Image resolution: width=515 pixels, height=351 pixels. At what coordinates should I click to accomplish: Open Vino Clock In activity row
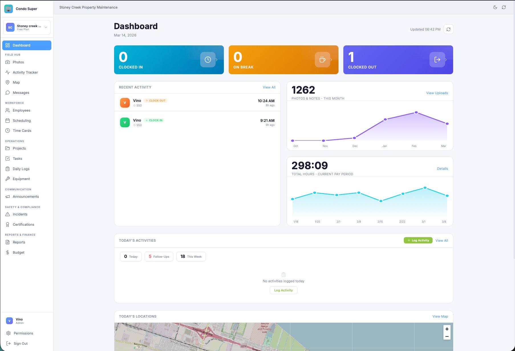[x=197, y=122]
